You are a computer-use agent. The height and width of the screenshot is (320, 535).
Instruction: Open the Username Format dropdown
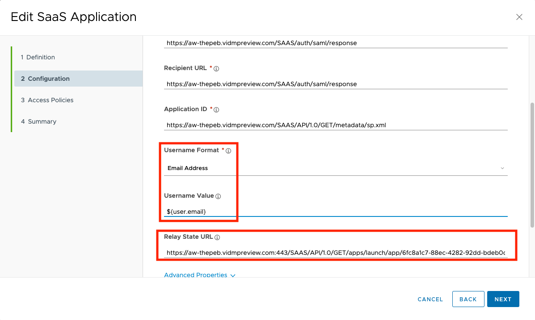pos(335,168)
